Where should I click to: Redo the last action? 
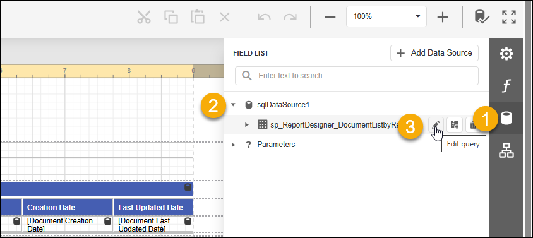(x=290, y=16)
